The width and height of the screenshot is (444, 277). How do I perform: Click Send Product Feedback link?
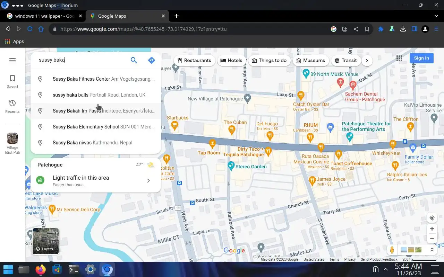point(379,259)
